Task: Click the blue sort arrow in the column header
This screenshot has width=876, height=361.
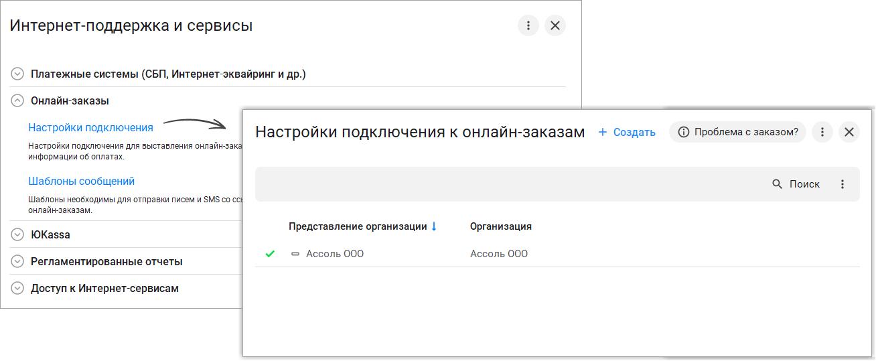Action: (x=434, y=226)
